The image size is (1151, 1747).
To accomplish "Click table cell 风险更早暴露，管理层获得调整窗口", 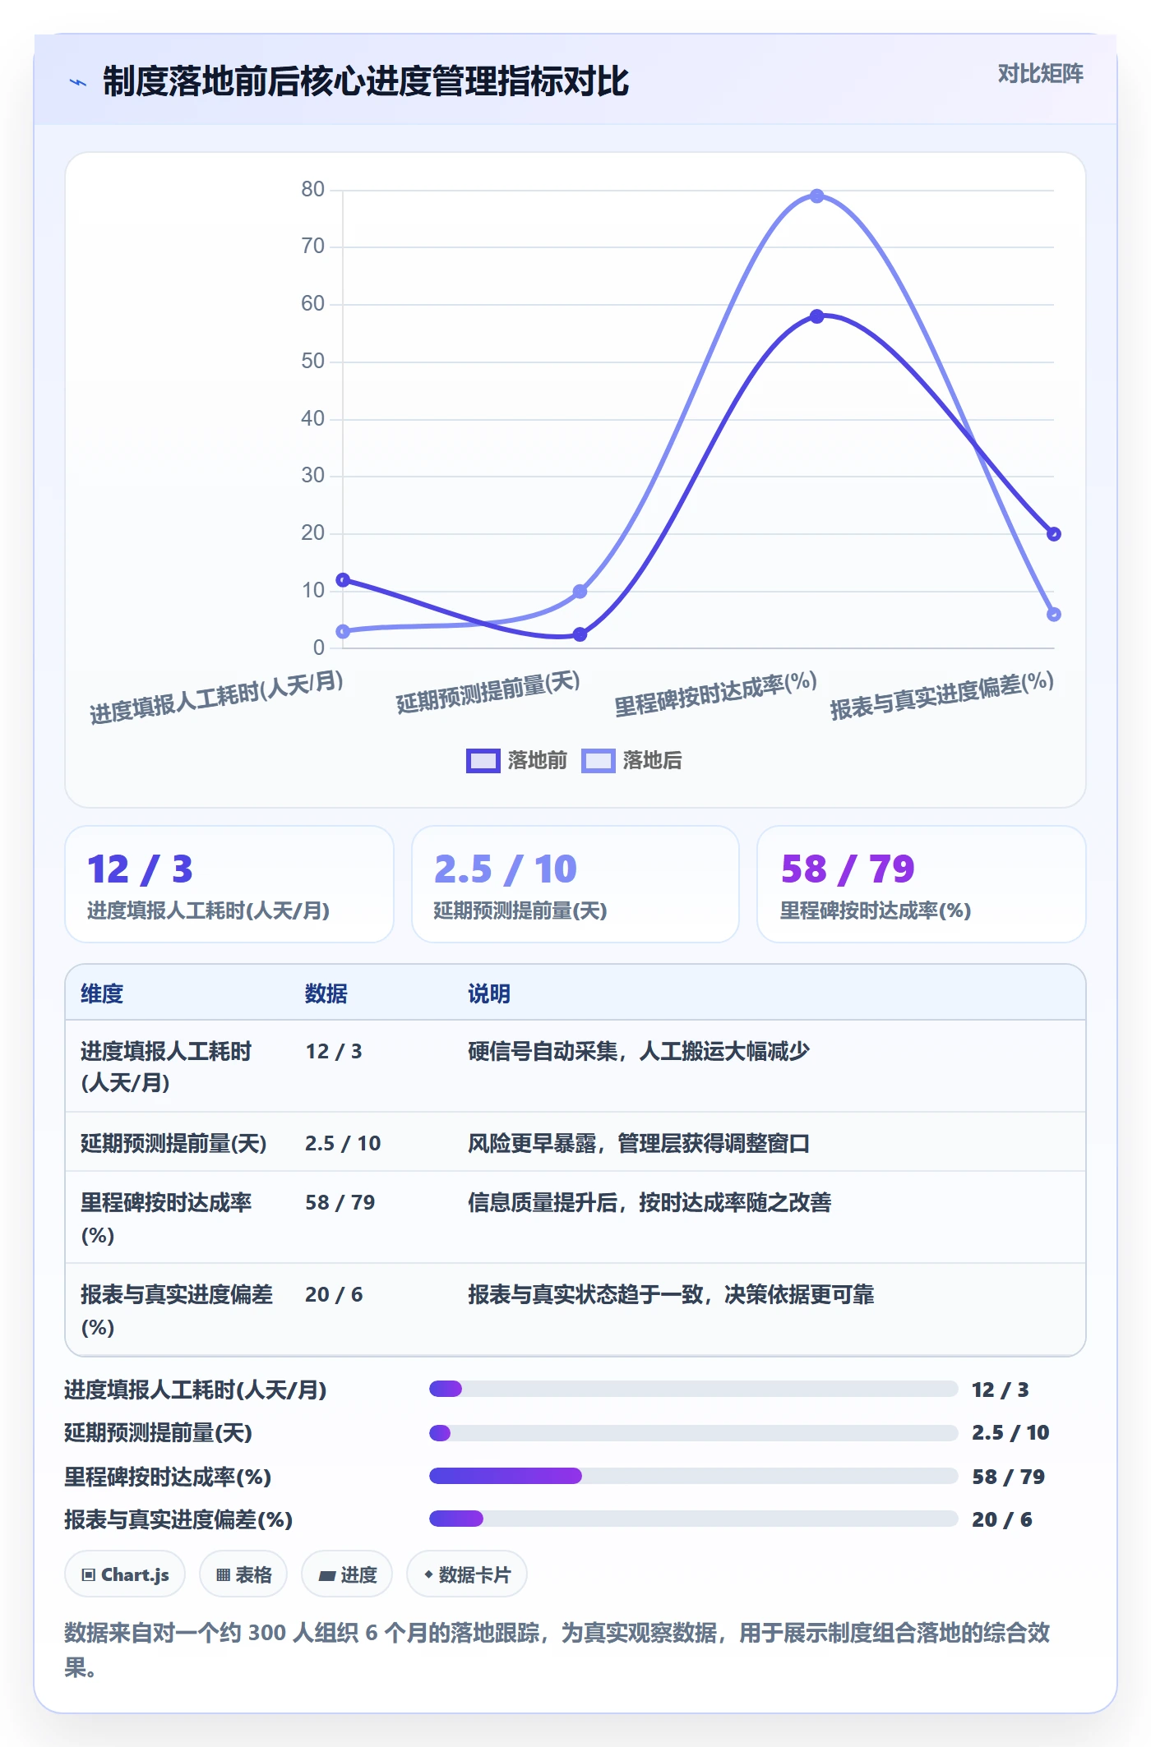I will [639, 1143].
